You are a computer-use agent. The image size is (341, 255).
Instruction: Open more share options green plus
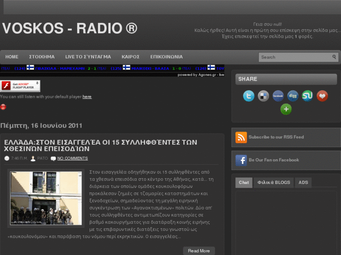[x=286, y=109]
